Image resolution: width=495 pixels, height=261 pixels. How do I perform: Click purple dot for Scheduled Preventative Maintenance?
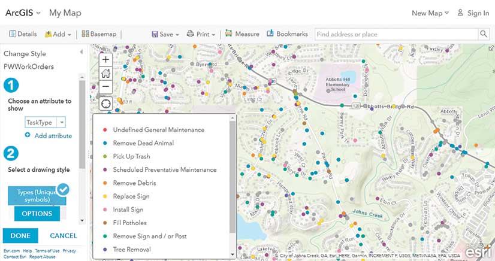[105, 169]
